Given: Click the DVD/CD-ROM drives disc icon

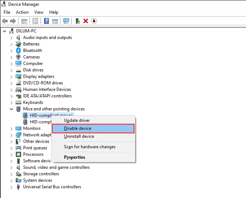Looking at the screenshot, I should [18, 83].
